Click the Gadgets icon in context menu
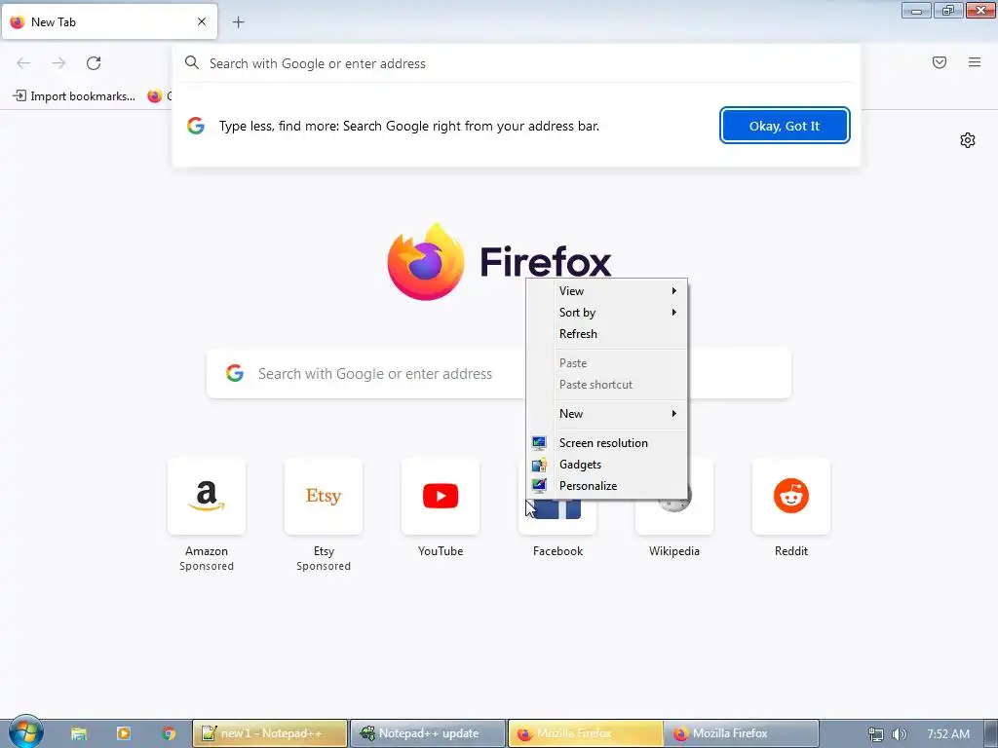 pyautogui.click(x=539, y=465)
